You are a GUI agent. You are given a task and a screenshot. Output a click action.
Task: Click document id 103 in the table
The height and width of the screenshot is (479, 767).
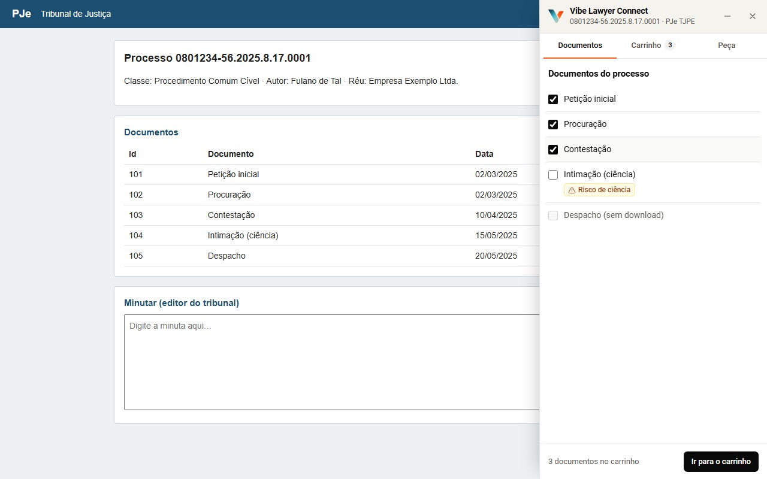click(x=135, y=216)
